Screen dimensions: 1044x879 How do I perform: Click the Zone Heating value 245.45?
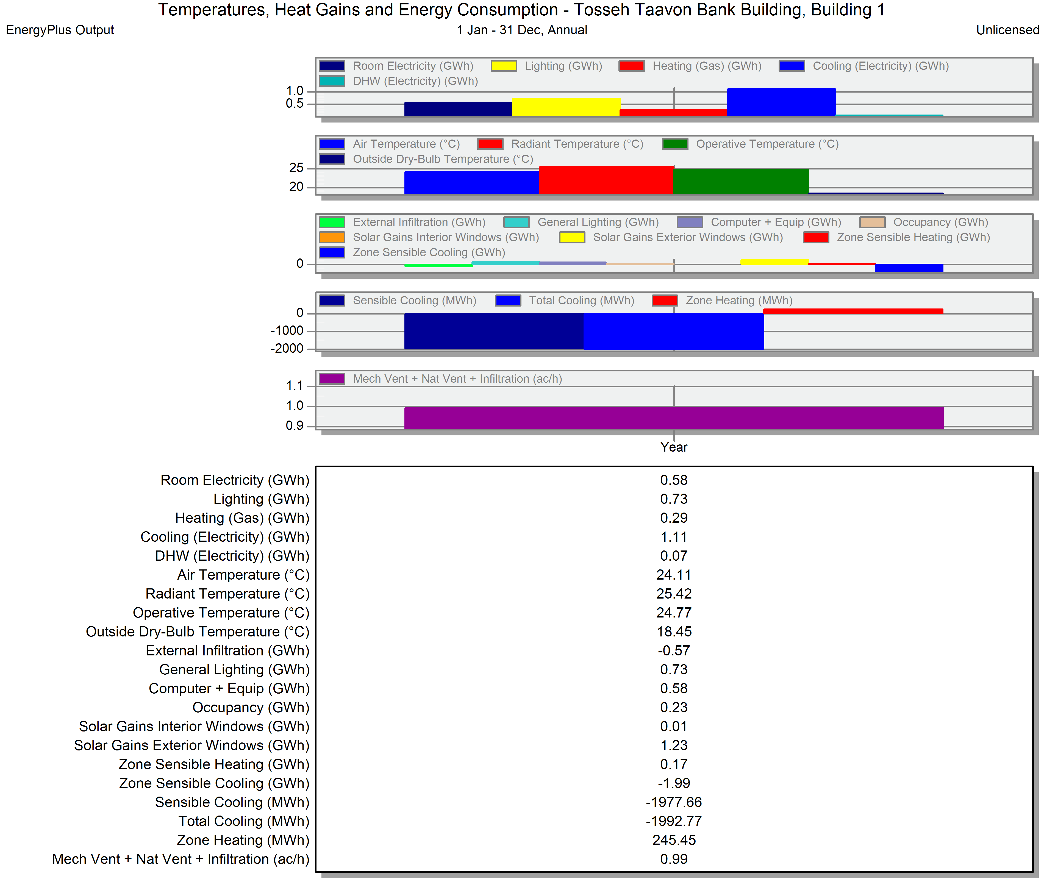tap(674, 840)
